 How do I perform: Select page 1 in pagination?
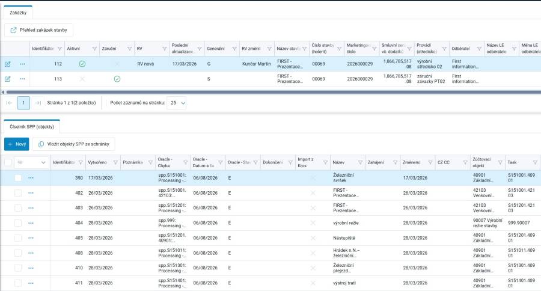click(23, 103)
